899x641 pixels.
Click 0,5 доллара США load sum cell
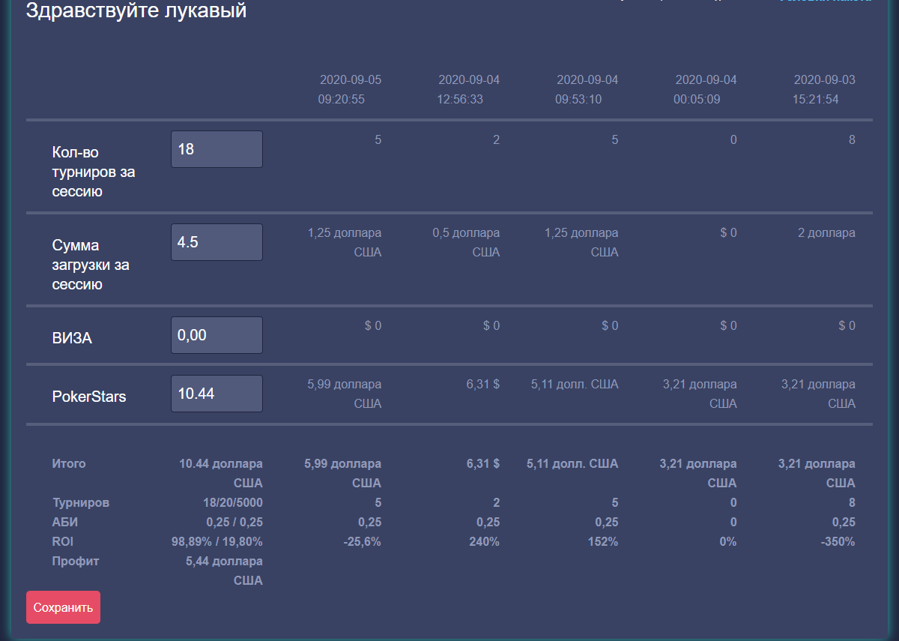click(x=466, y=242)
